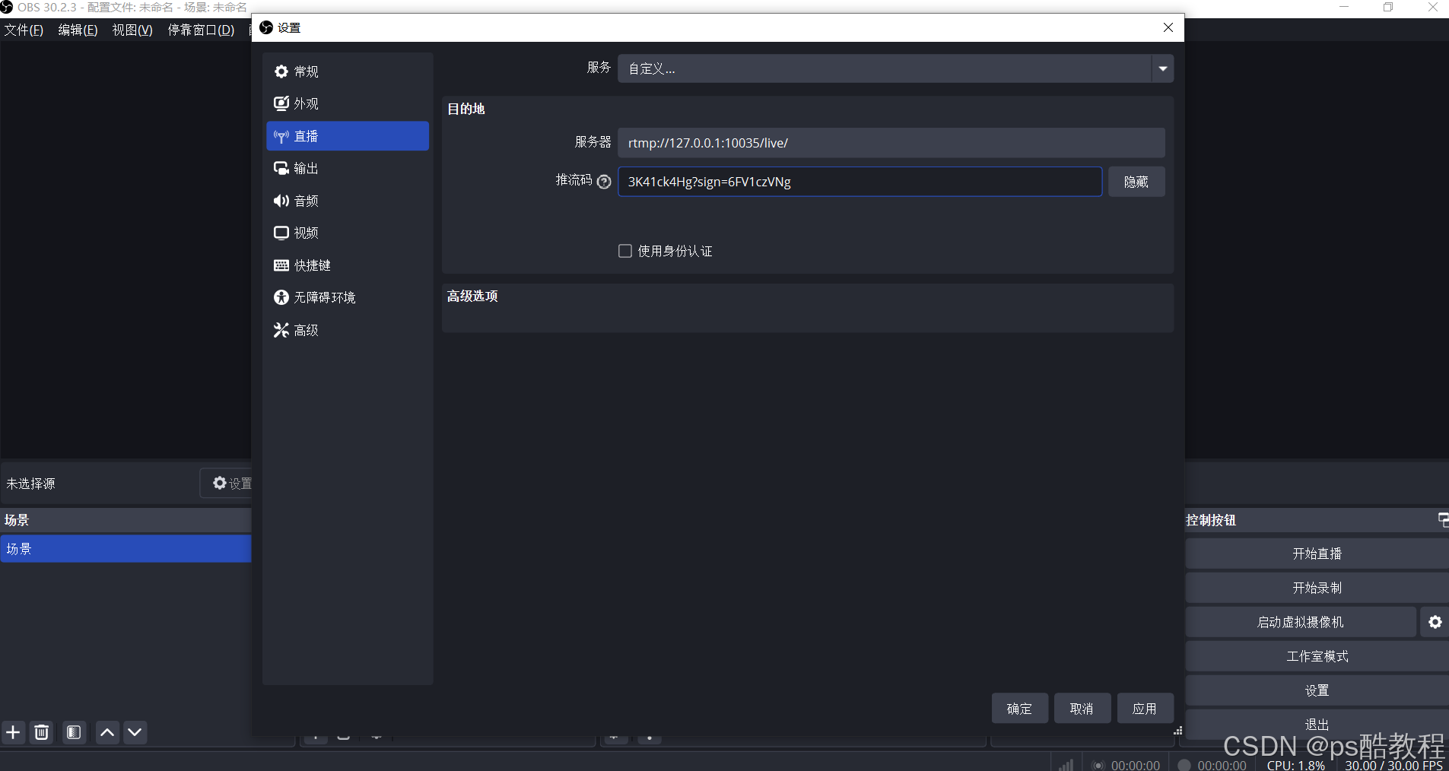This screenshot has width=1449, height=771.
Task: Click 开始直播 to start streaming
Action: (1317, 554)
